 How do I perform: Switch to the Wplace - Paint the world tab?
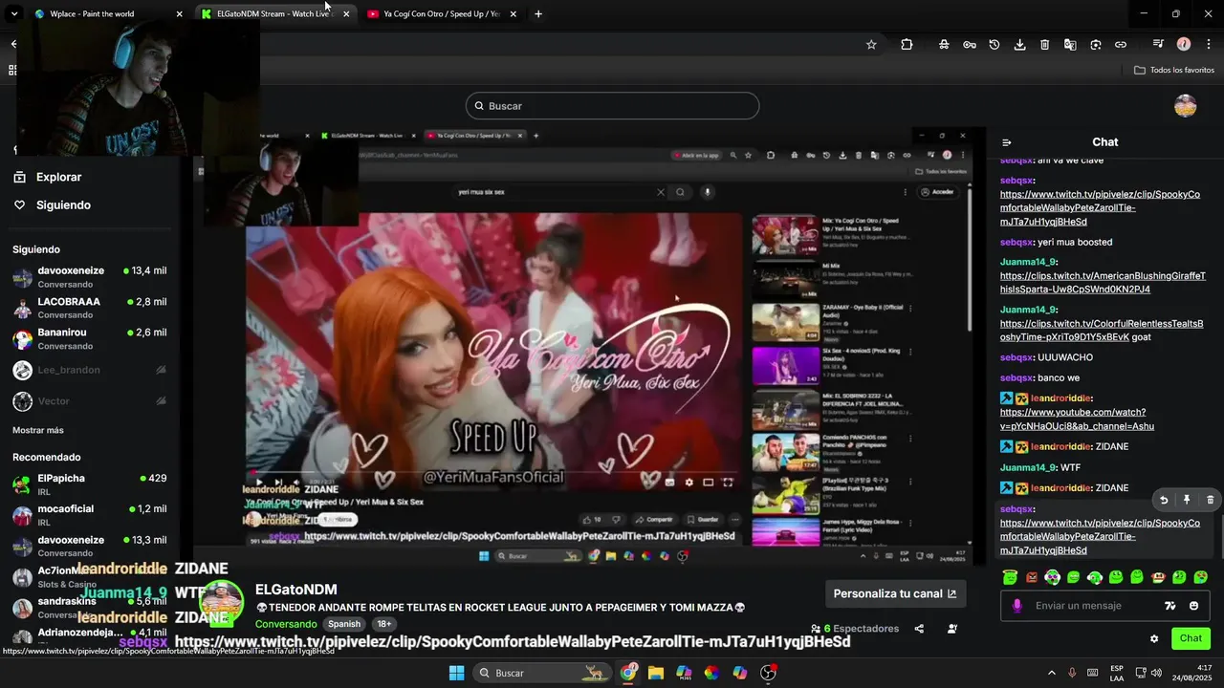108,14
